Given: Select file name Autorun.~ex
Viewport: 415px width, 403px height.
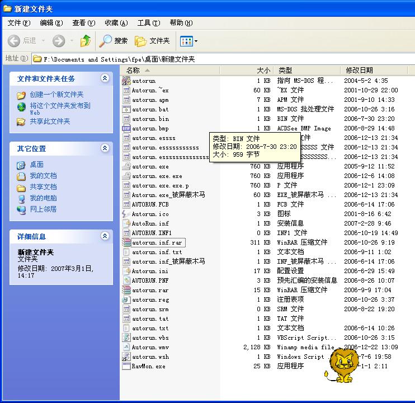Looking at the screenshot, I should tap(150, 91).
